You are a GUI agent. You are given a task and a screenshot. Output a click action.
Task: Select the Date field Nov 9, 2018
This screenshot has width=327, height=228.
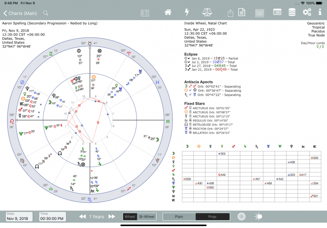19,217
